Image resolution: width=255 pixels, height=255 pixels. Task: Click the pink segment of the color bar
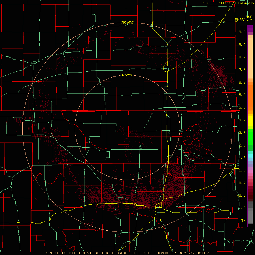[250, 172]
